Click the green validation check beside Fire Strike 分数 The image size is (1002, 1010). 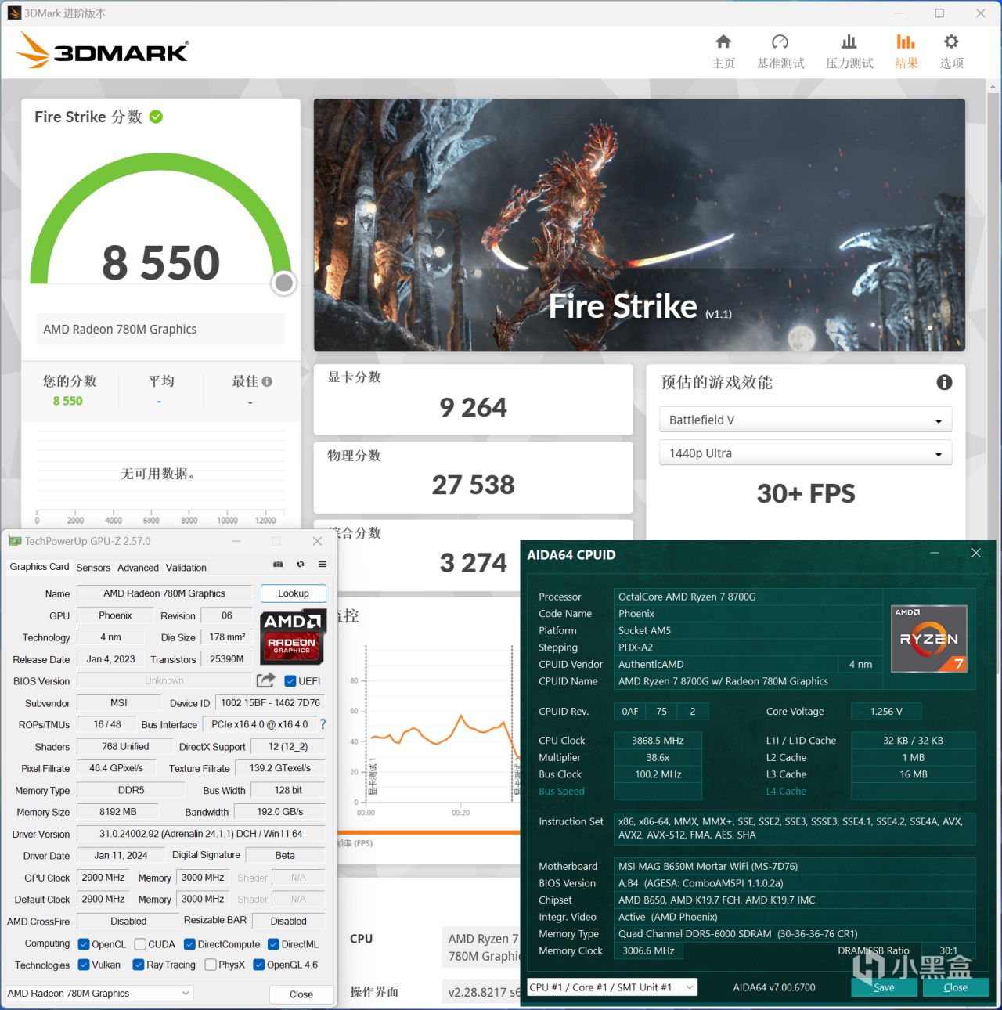pos(156,117)
